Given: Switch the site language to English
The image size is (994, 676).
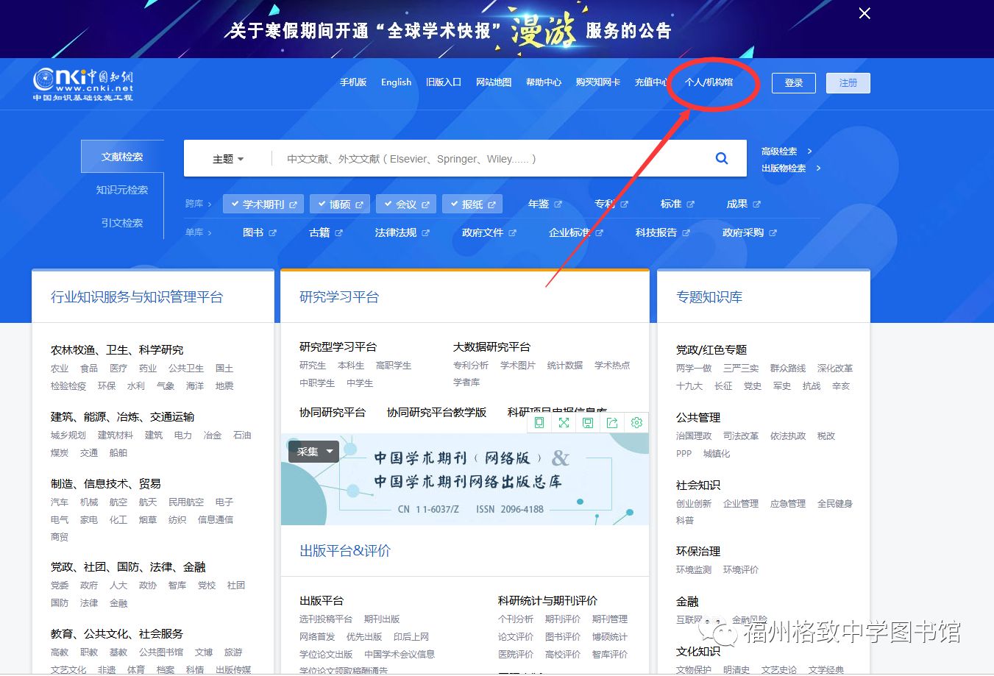Looking at the screenshot, I should [396, 82].
